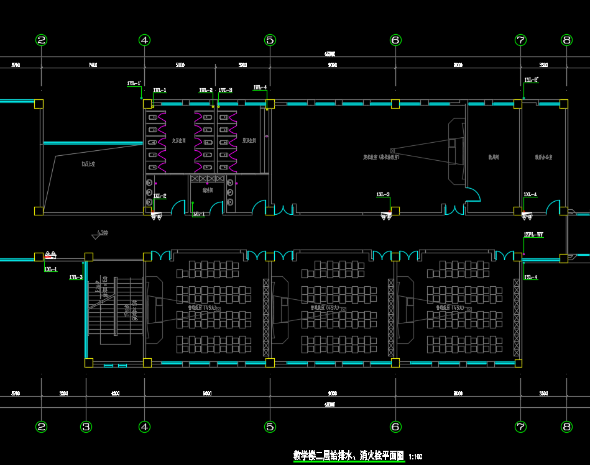
Task: Click the 4.200 elevation marker triangle
Action: tap(96, 237)
